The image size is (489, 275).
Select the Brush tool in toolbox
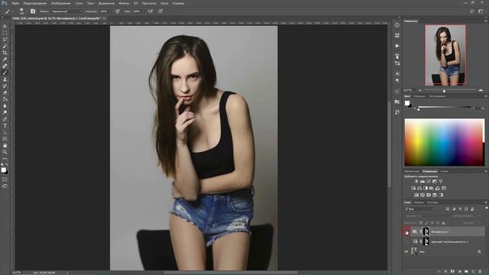(x=5, y=73)
